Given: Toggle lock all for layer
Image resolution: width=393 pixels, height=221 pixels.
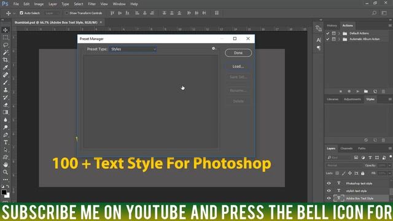Looking at the screenshot, I should [x=363, y=173].
